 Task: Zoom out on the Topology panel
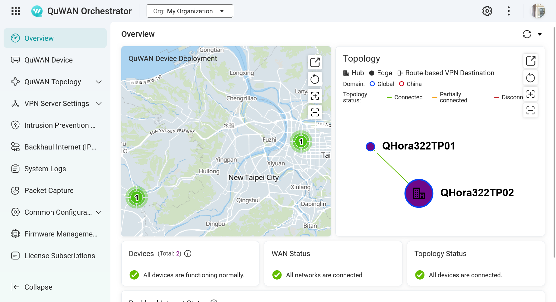tap(530, 111)
